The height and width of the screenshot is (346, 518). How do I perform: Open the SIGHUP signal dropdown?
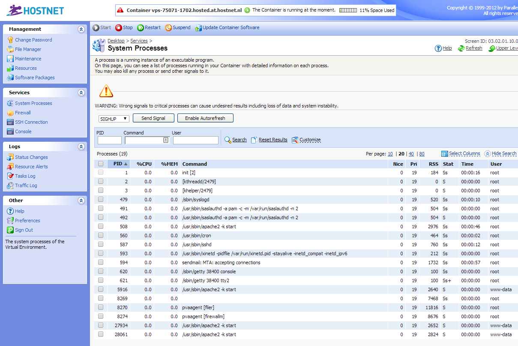pos(114,119)
